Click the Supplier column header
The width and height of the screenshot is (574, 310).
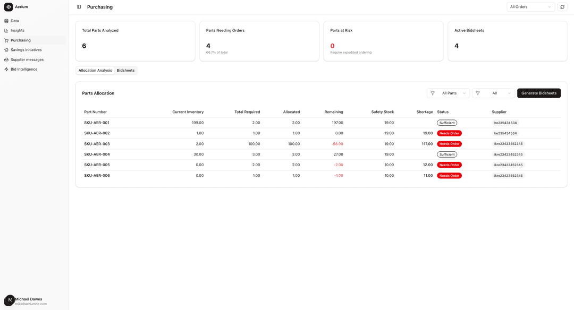499,112
